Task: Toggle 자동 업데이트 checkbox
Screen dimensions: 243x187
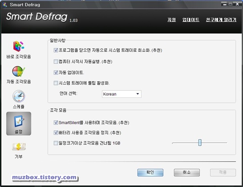Action: (56, 72)
